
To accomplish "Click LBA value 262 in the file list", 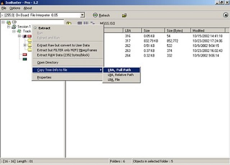I will pyautogui.click(x=128, y=46).
